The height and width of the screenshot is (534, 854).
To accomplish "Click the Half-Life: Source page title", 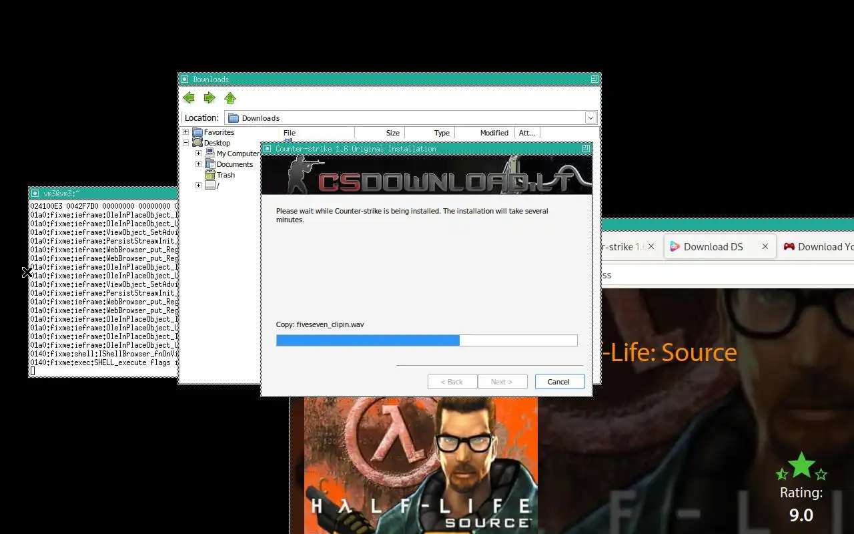I will point(669,352).
